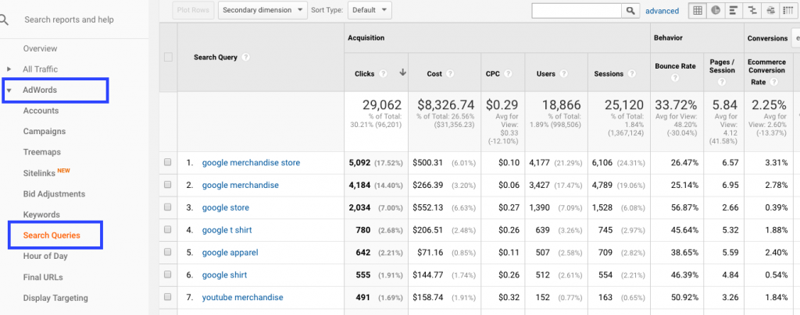Screen dimensions: 800x315
Task: Check the box for google merchandise row
Action: click(x=168, y=185)
